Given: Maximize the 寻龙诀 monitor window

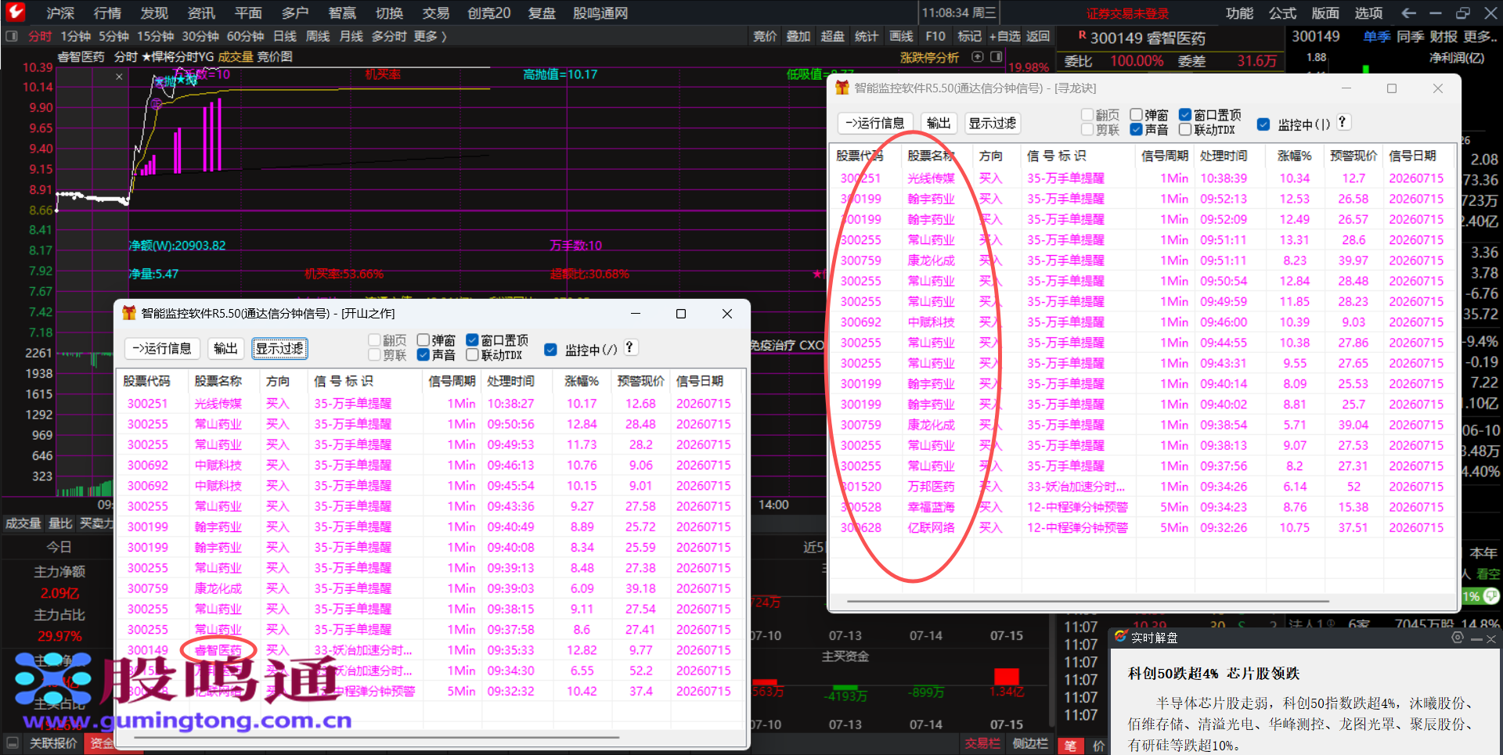Looking at the screenshot, I should coord(1392,88).
